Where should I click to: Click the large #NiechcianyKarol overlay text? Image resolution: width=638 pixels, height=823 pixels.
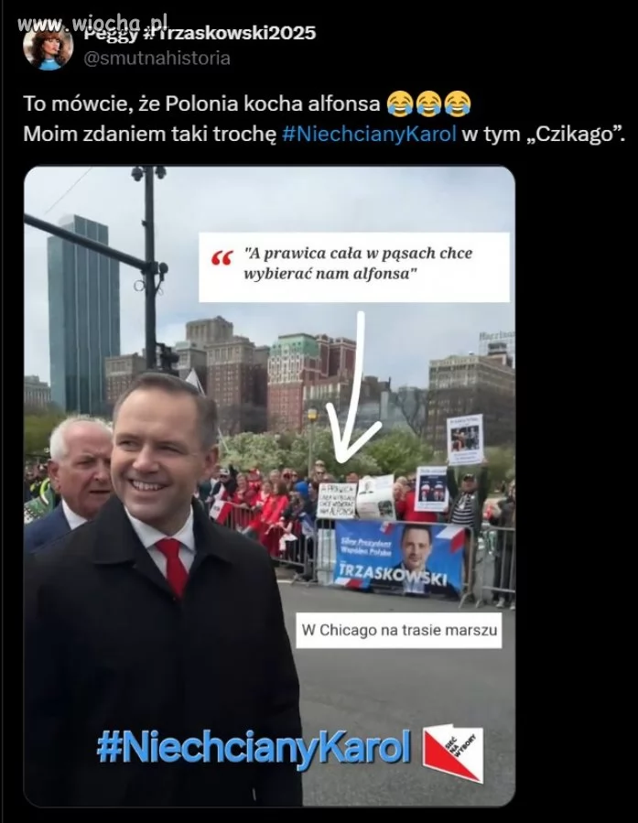pos(254,747)
